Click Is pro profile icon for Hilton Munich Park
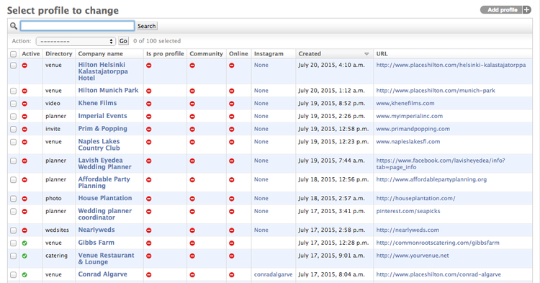This screenshot has height=283, width=540. coord(149,91)
